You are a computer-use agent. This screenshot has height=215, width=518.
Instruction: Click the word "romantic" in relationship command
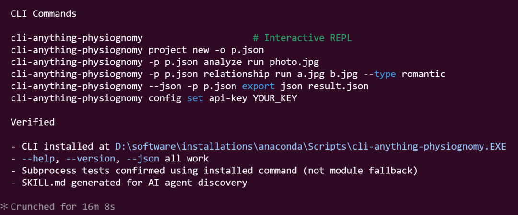click(424, 74)
